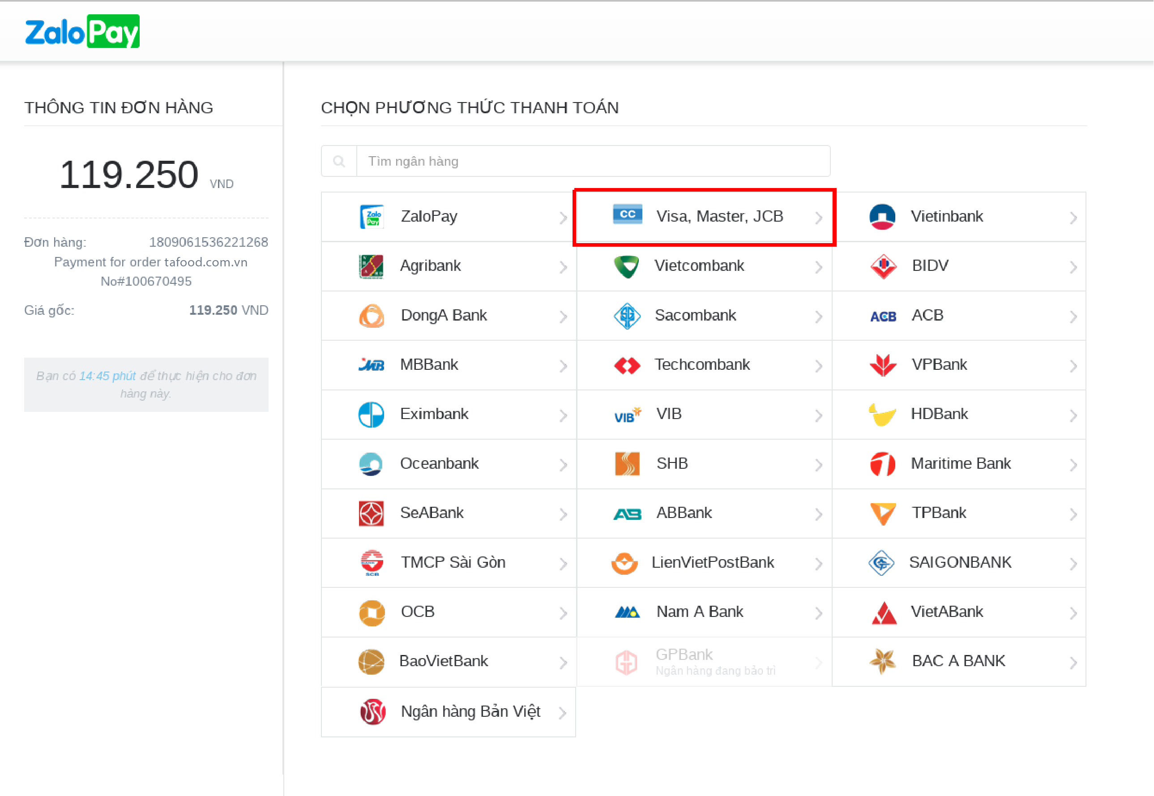This screenshot has width=1154, height=796.
Task: Choose Ngân hàng Bản Việt option
Action: [x=449, y=712]
